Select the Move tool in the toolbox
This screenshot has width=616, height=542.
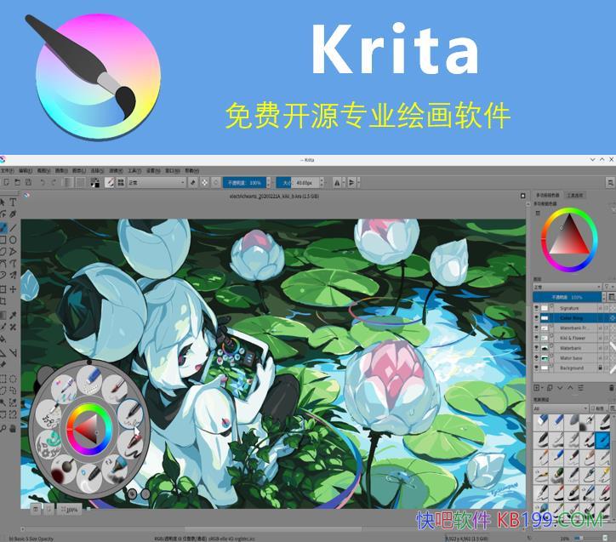pos(13,289)
